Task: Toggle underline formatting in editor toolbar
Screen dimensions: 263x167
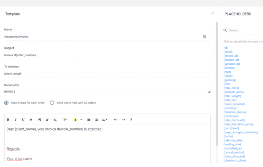Action: coord(23,120)
